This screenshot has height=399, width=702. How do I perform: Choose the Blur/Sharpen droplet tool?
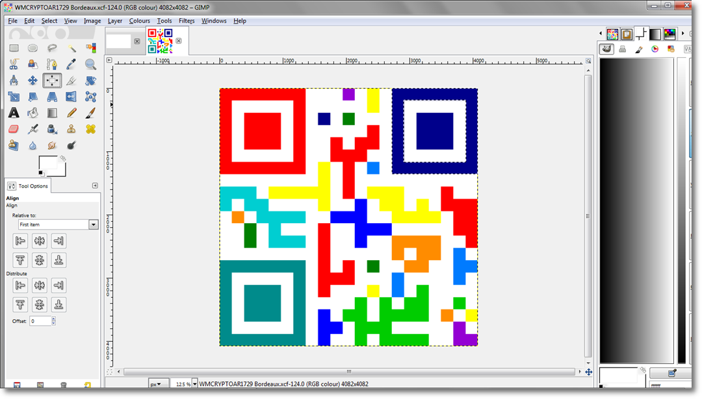32,145
